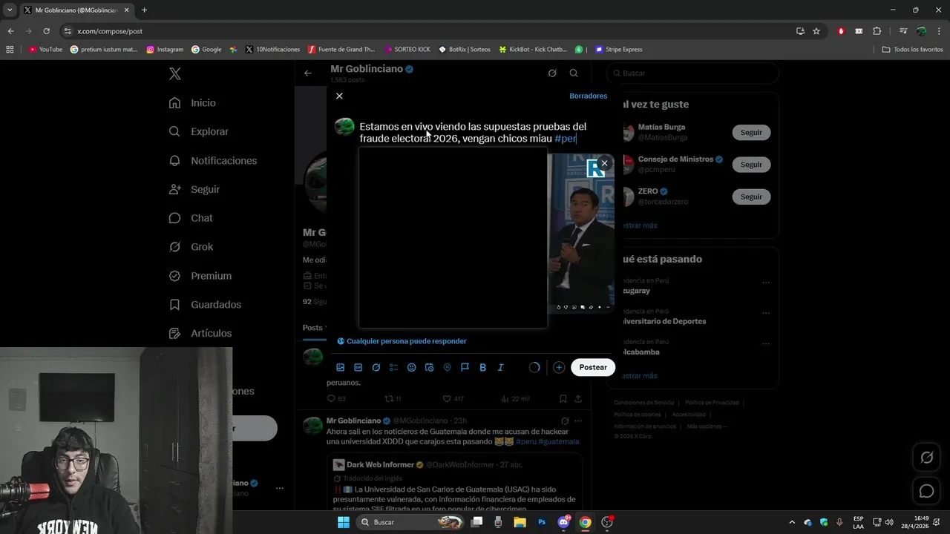Screen dimensions: 950x534
Task: Bookmark this page with star icon
Action: pyautogui.click(x=816, y=31)
